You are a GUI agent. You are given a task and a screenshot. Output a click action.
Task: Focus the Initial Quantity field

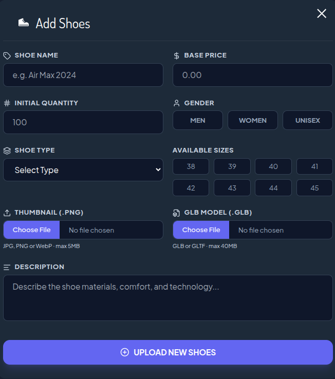coord(83,122)
